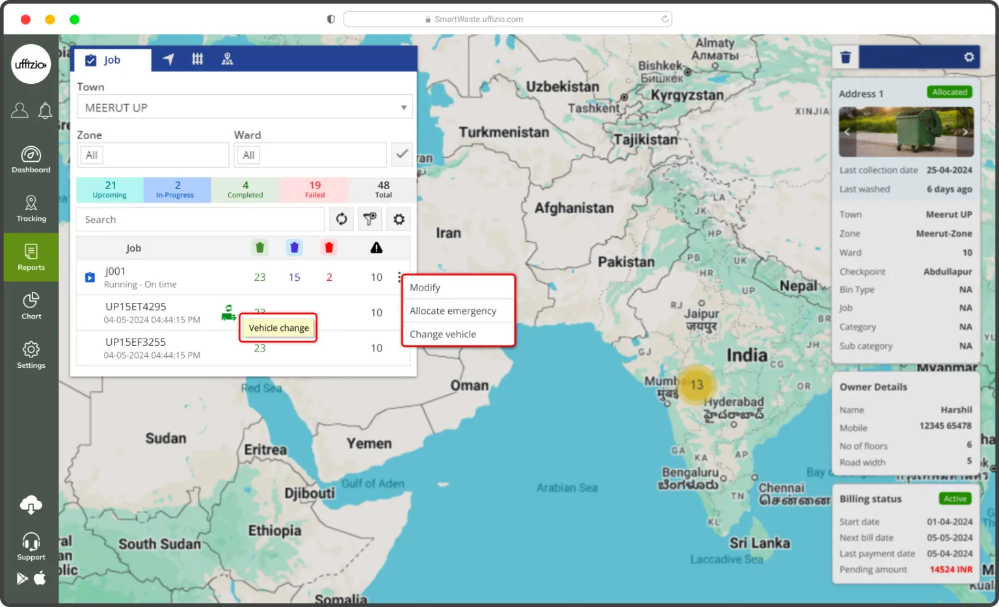Toggle the play icon for job J001
The image size is (999, 607).
coord(90,278)
